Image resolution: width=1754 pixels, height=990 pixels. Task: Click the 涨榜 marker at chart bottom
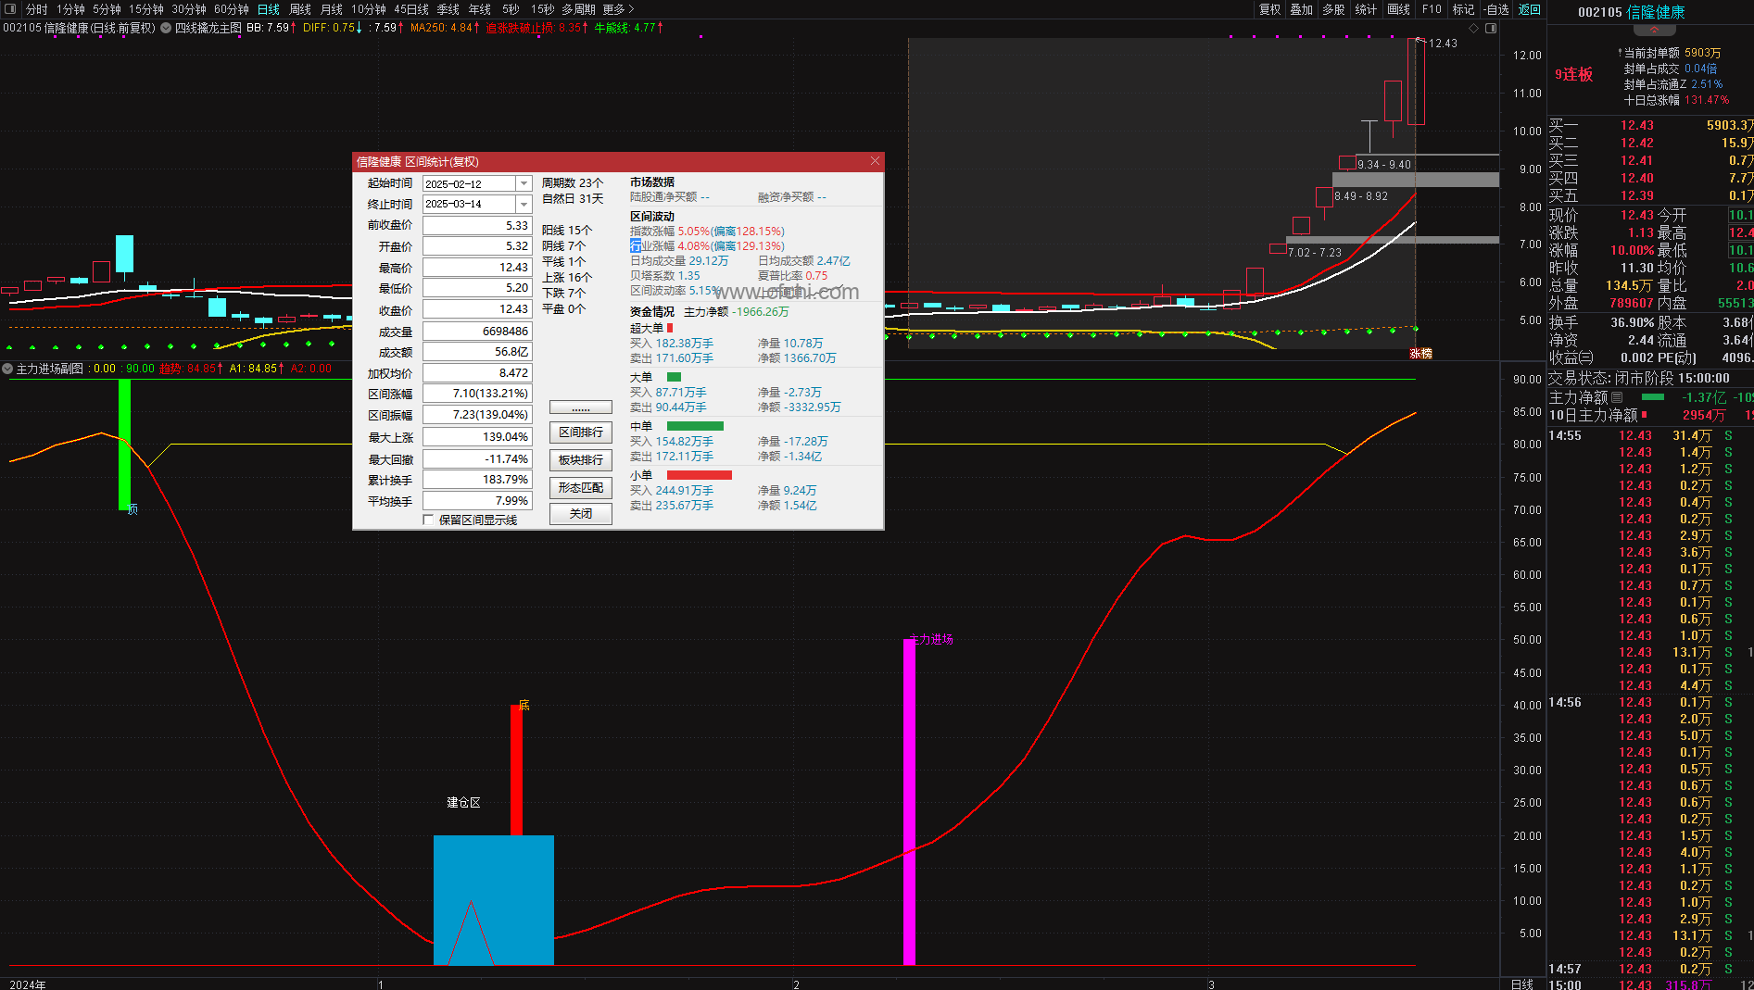[x=1420, y=354]
